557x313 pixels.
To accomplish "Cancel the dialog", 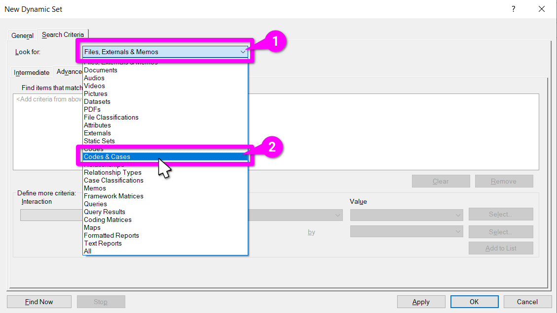I will click(527, 302).
